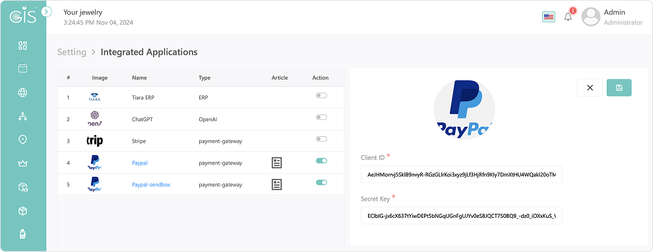Viewport: 653px width, 252px height.
Task: Open the cube box icon in sidebar
Action: 23,211
